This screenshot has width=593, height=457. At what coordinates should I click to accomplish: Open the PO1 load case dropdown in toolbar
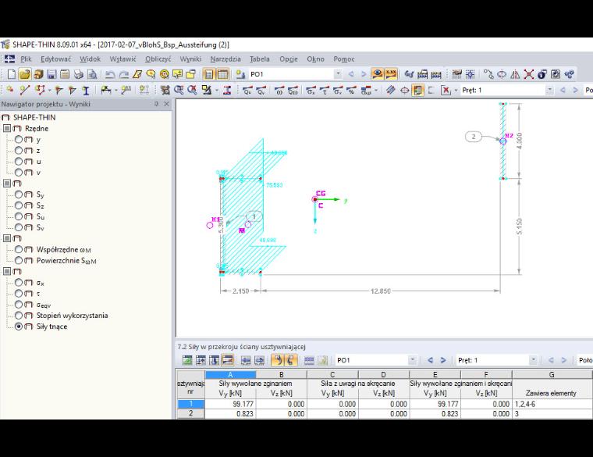pos(339,74)
